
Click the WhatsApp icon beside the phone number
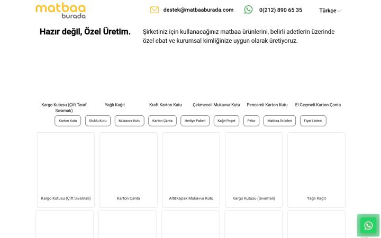[x=248, y=10]
